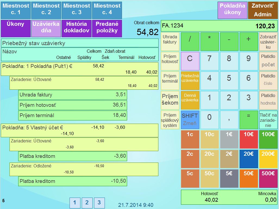Tap the 2c coin button
This screenshot has height=209, width=279.
point(190,159)
